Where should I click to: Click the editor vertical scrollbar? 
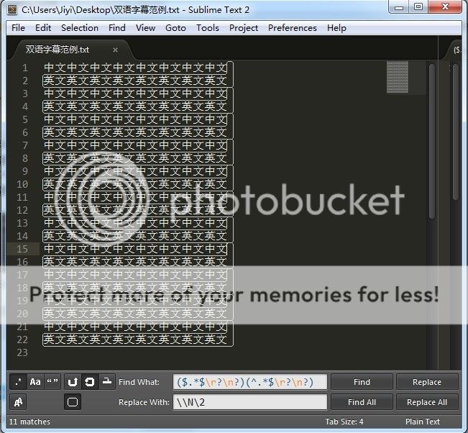[432, 144]
